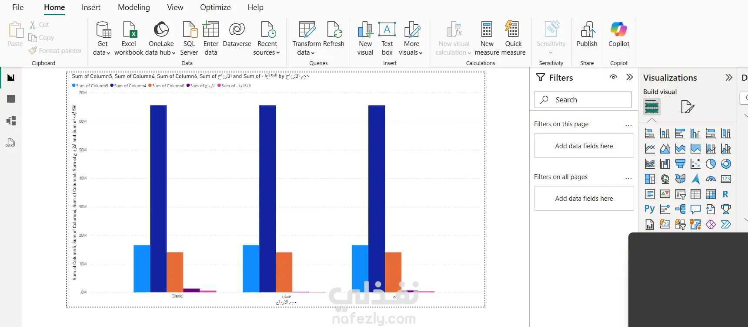Choose the Card (123) visual
The height and width of the screenshot is (327, 748).
(x=726, y=179)
